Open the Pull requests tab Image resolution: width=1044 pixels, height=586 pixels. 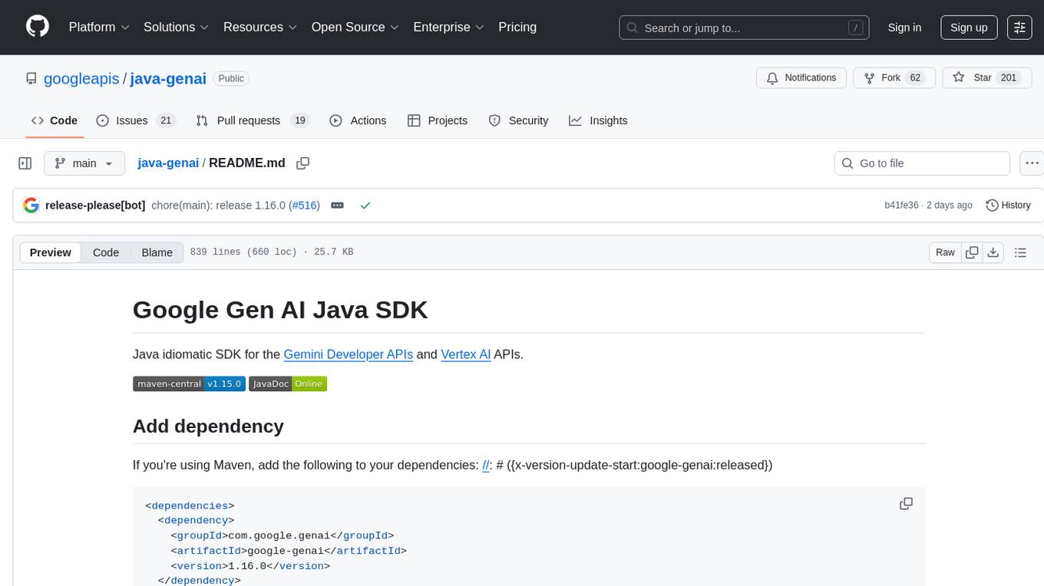(253, 120)
